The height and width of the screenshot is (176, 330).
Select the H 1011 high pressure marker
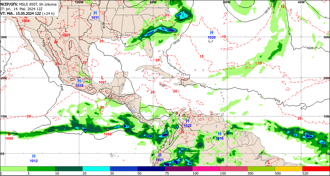[95, 15]
